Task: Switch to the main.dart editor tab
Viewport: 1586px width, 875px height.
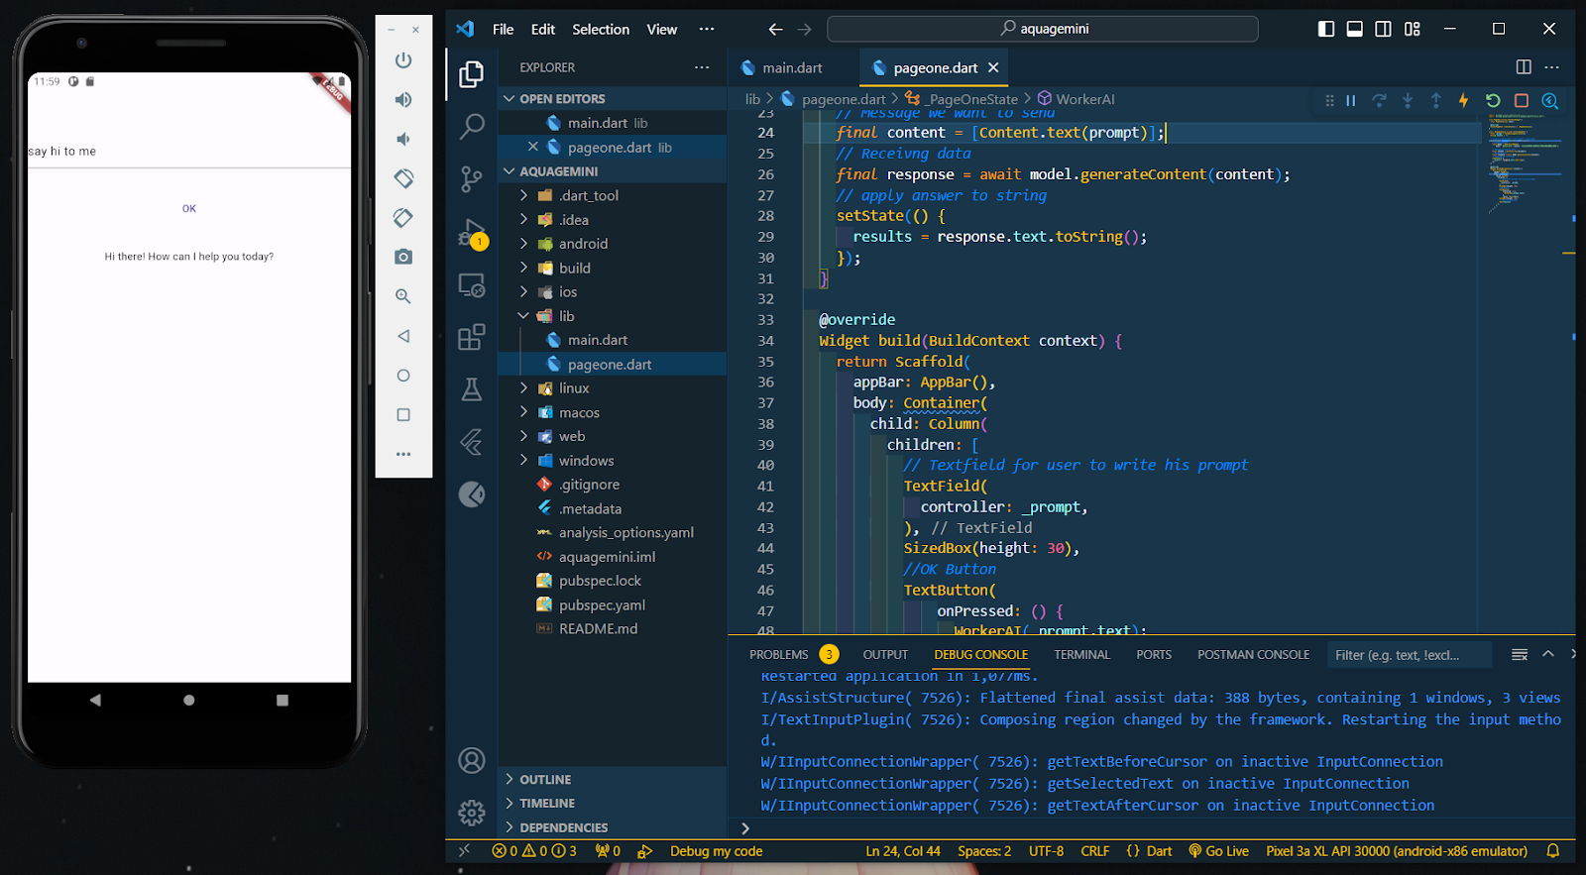Action: pyautogui.click(x=792, y=67)
